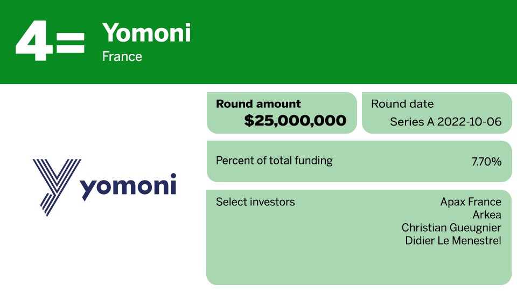The height and width of the screenshot is (291, 517).
Task: Click the Didier Le Menestrel investor name
Action: (x=453, y=241)
